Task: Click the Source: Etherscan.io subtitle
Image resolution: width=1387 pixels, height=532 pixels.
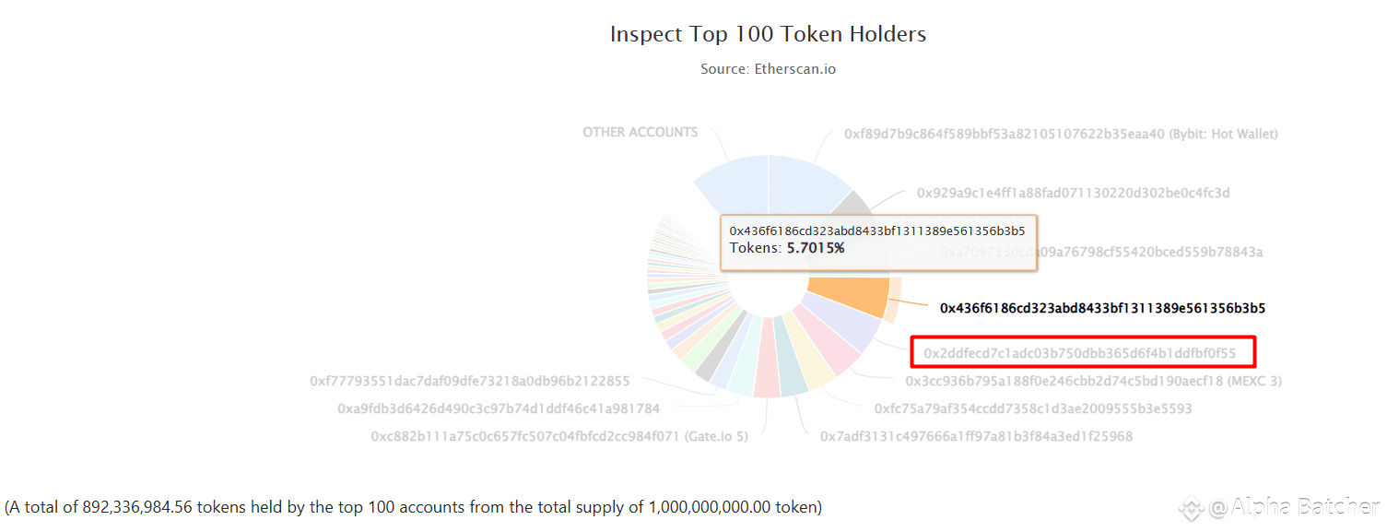Action: click(x=768, y=69)
